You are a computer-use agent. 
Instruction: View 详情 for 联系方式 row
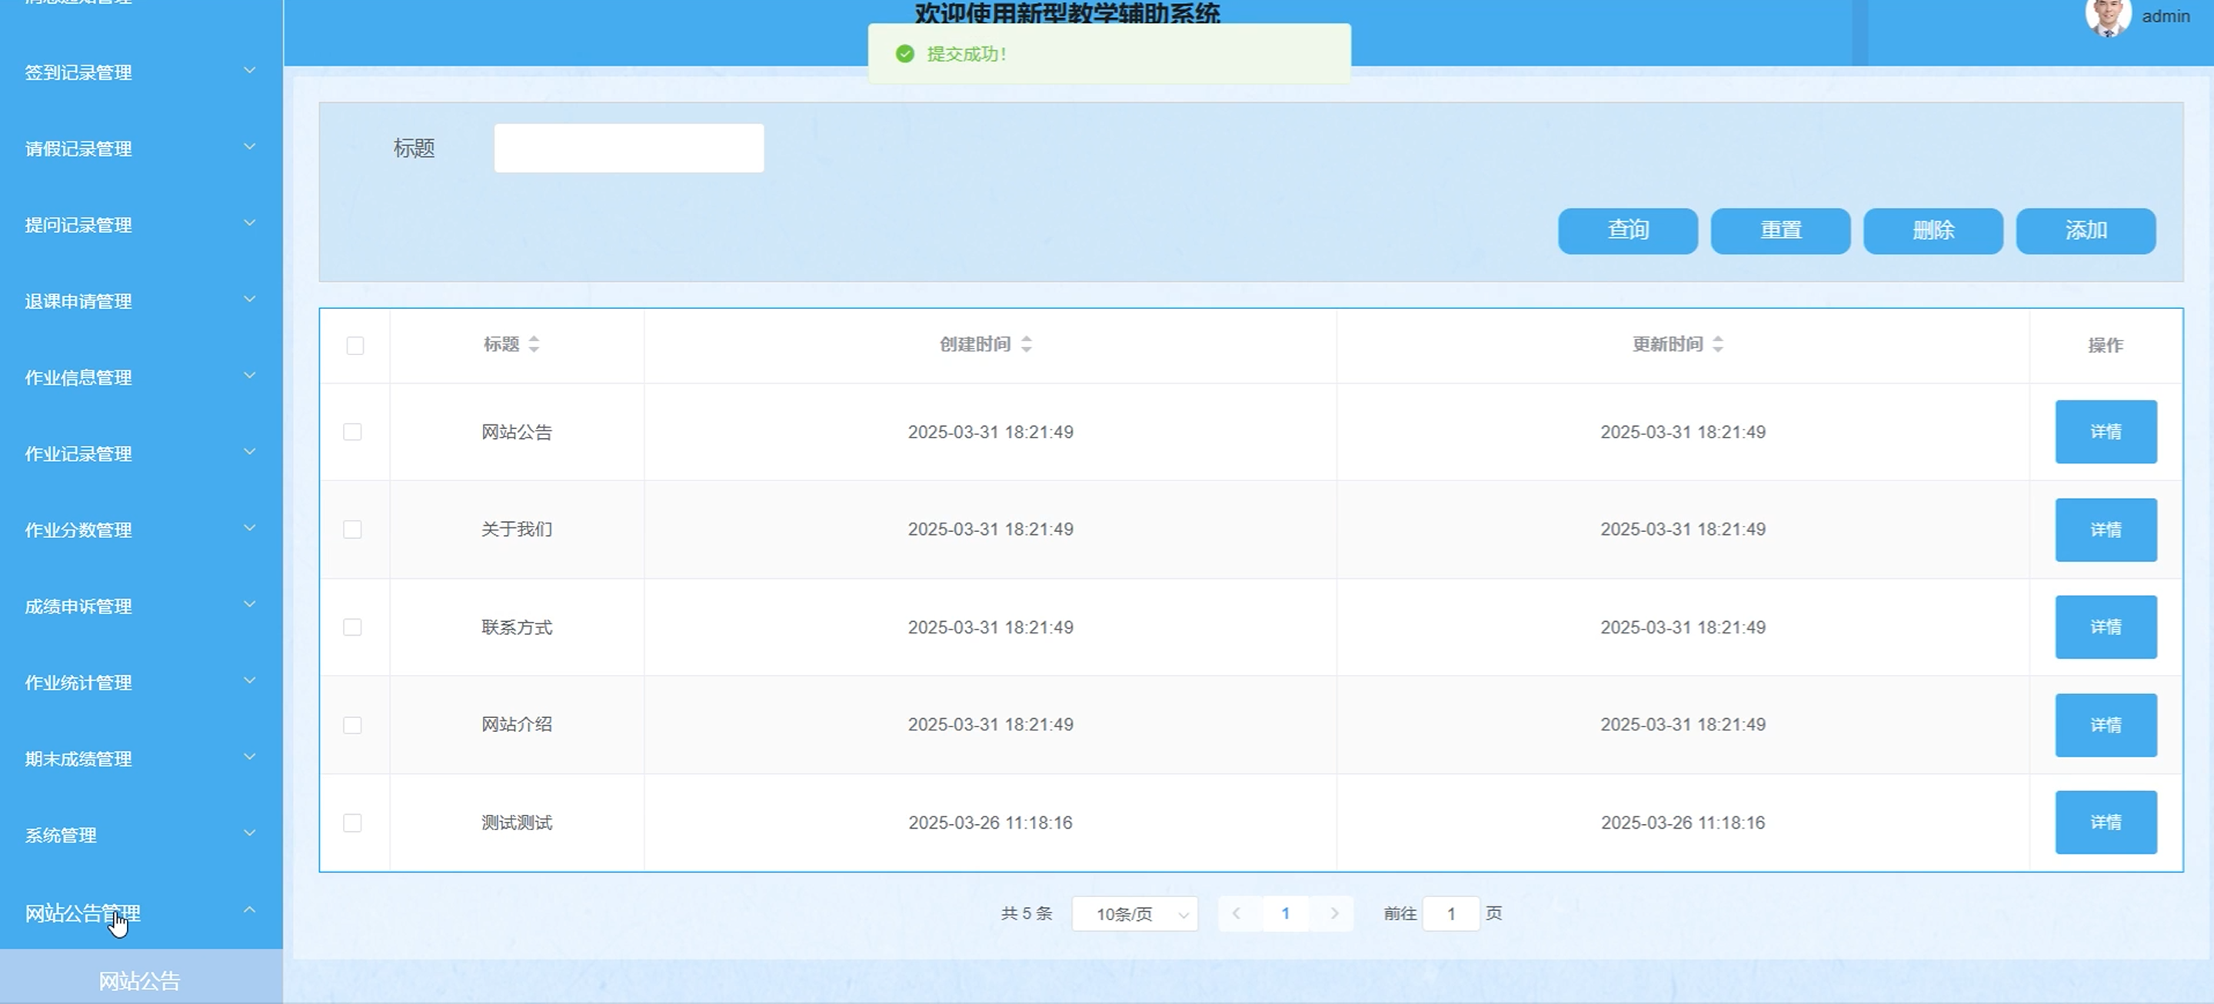click(2105, 627)
